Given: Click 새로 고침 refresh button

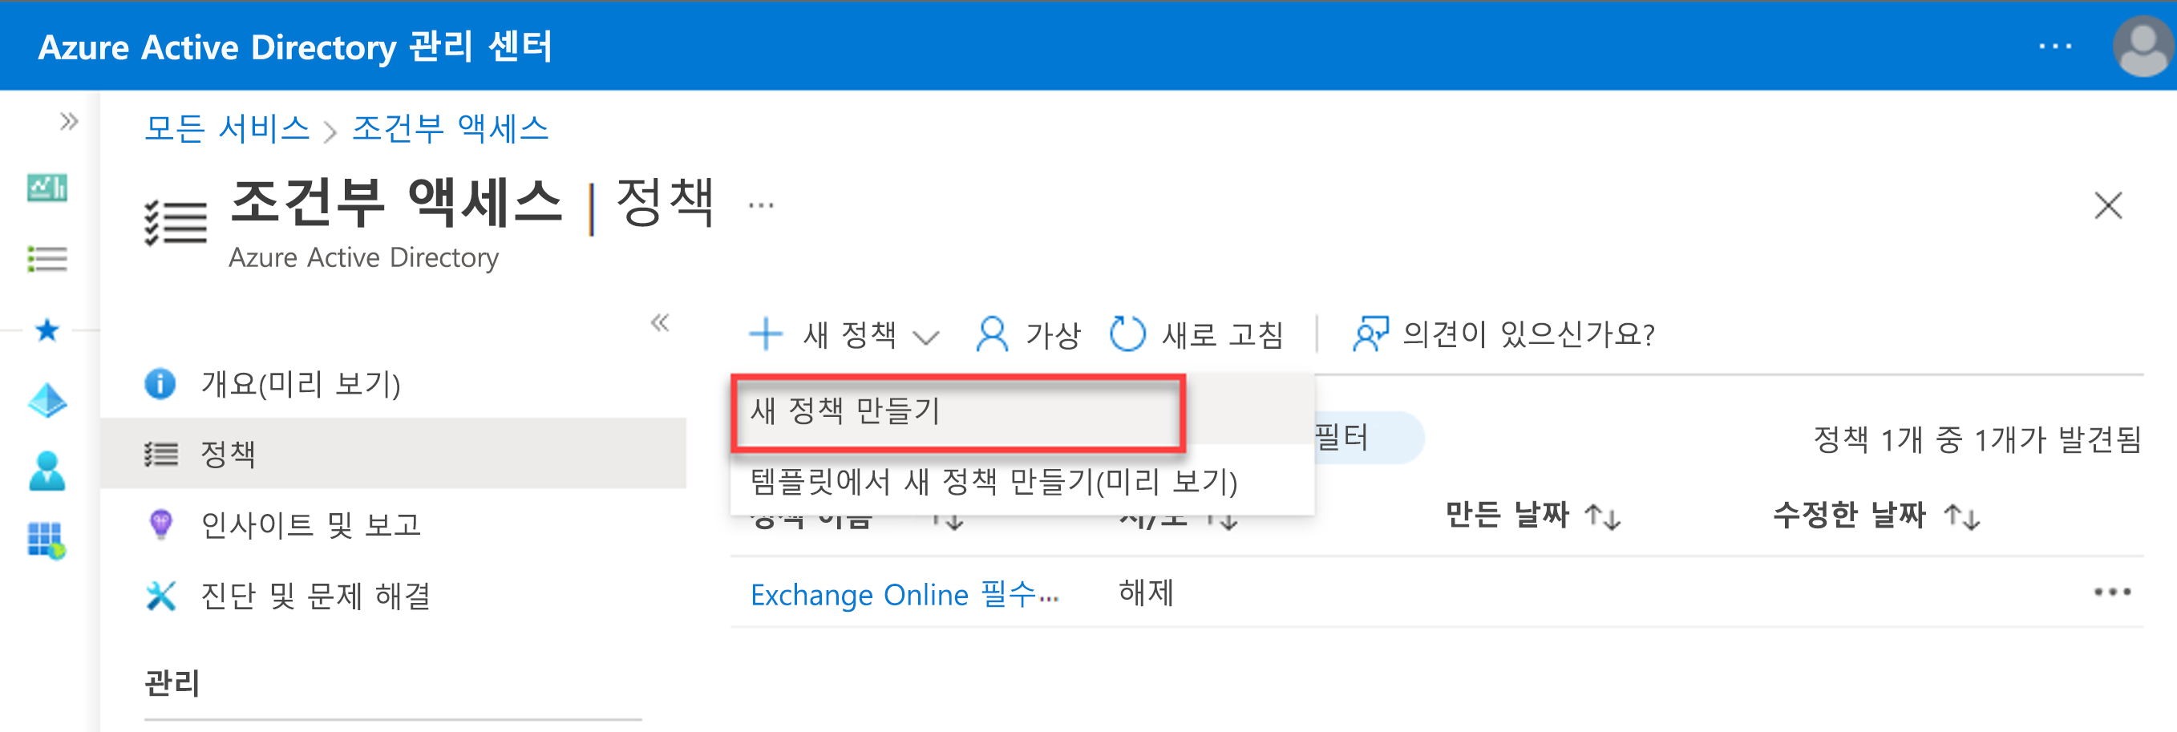Looking at the screenshot, I should click(1196, 334).
